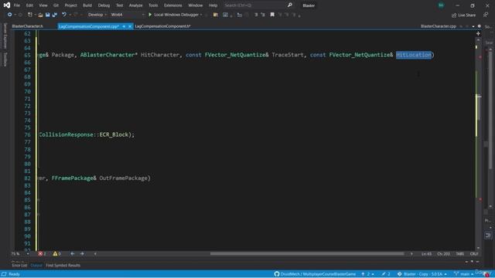The image size is (495, 278).
Task: Open the Win64 platform dropdown
Action: coord(127,15)
